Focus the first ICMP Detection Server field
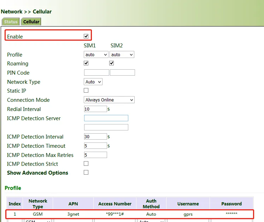 tap(106, 118)
